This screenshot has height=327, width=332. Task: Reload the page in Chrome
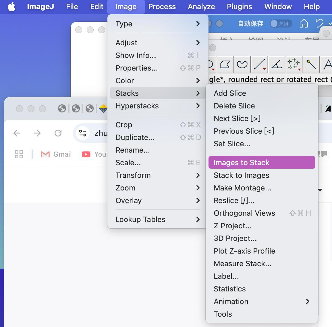(58, 133)
